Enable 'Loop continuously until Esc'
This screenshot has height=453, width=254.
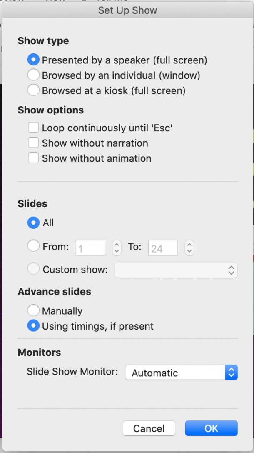(33, 127)
